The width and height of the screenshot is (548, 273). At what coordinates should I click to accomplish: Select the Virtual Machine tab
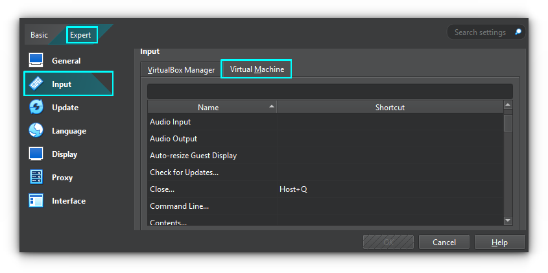coord(256,69)
